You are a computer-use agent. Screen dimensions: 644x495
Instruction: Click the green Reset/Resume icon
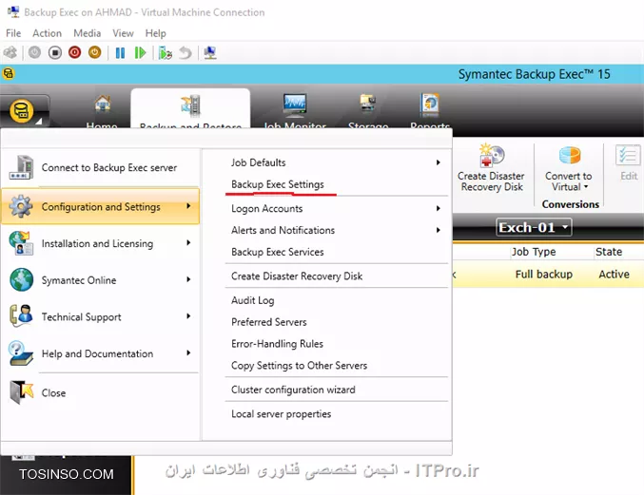140,52
